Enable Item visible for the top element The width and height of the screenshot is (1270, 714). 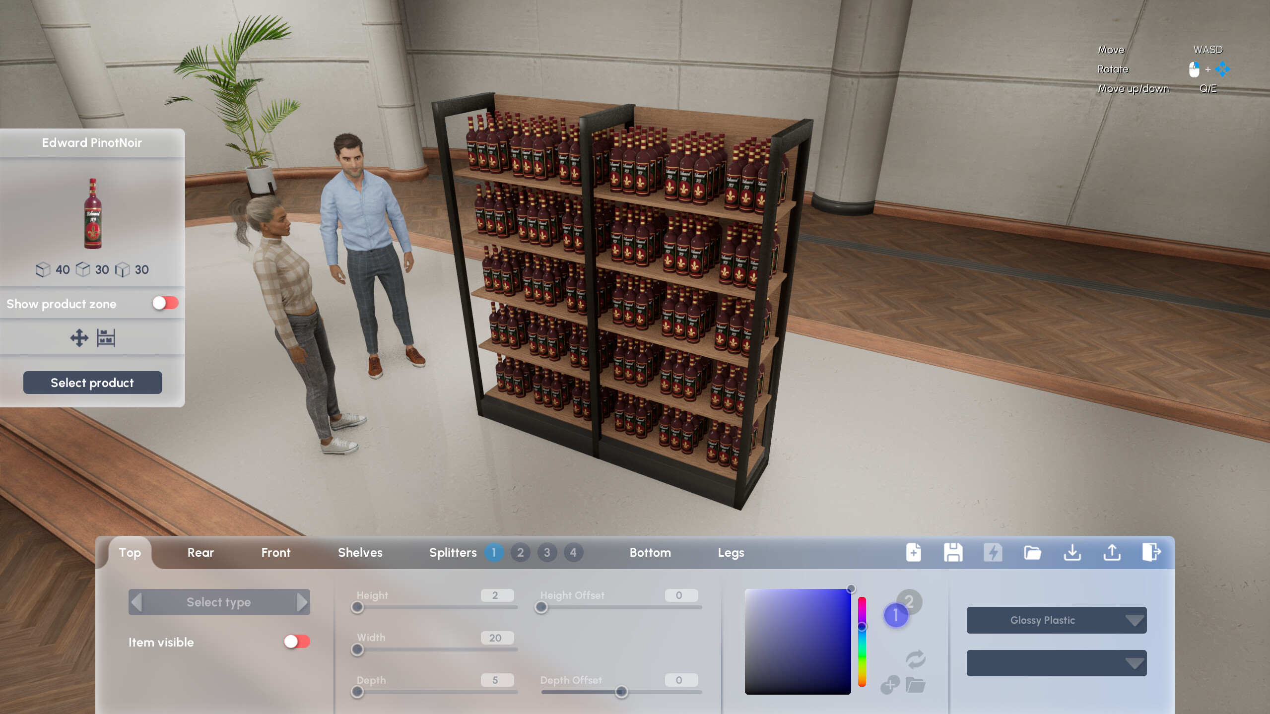296,641
